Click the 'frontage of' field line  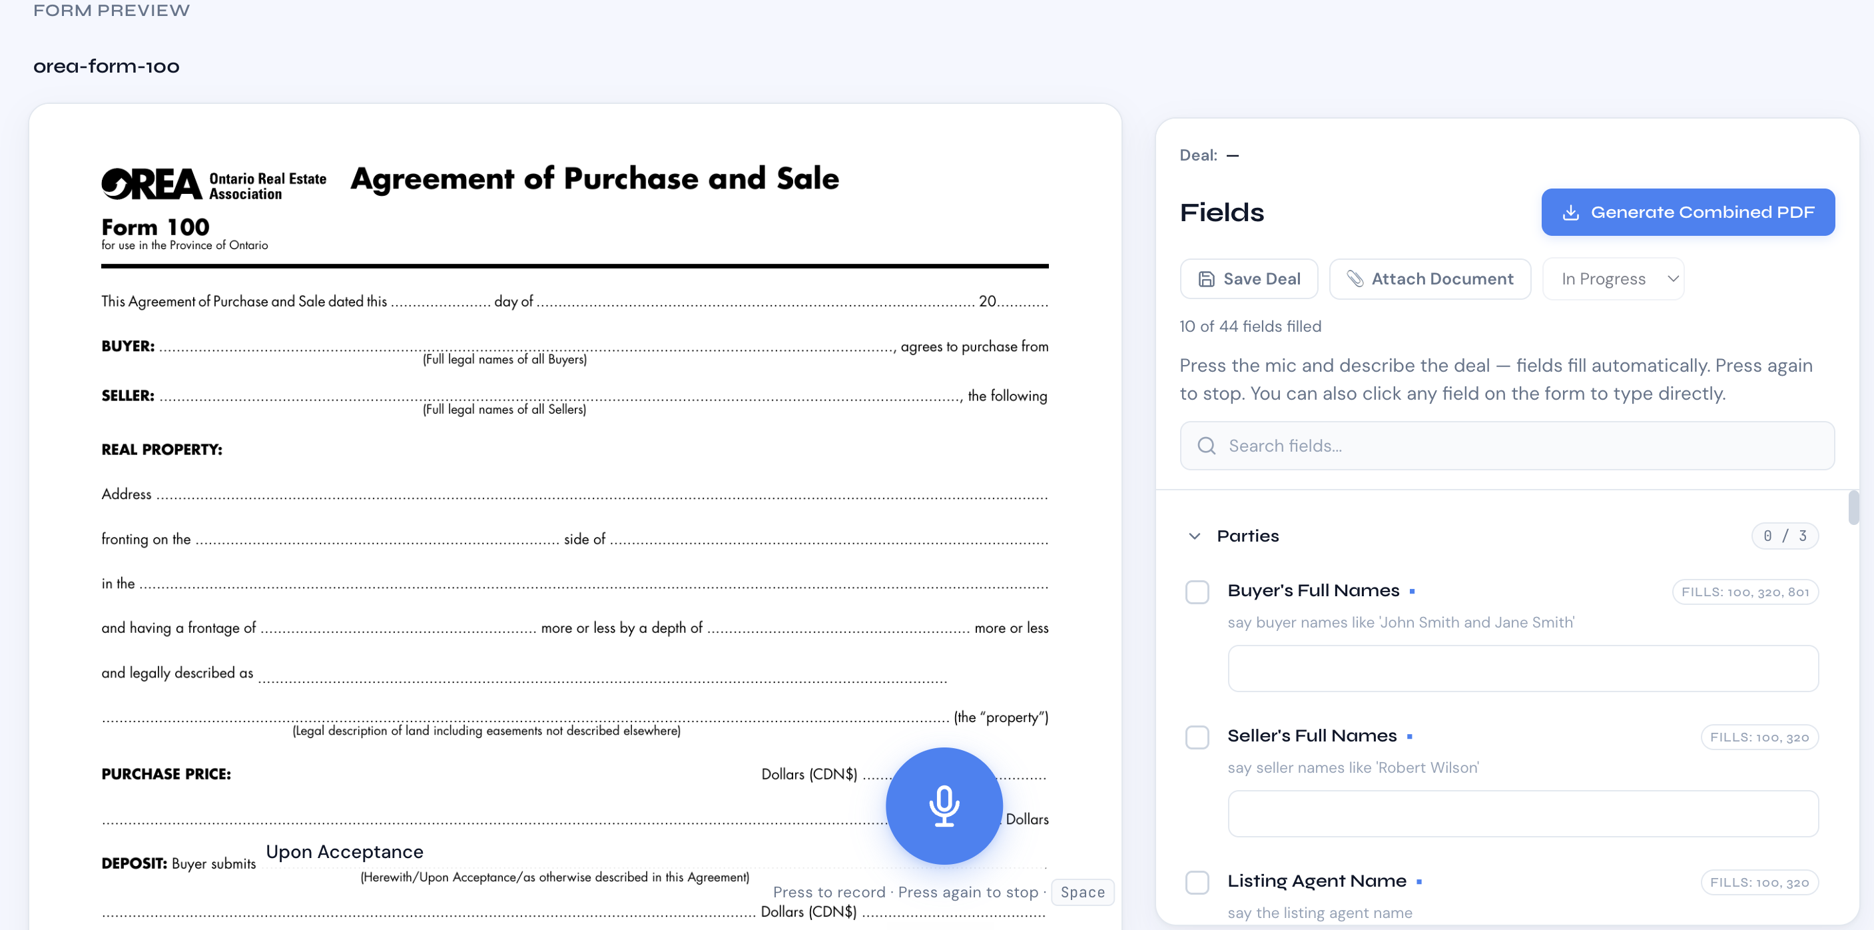point(398,628)
